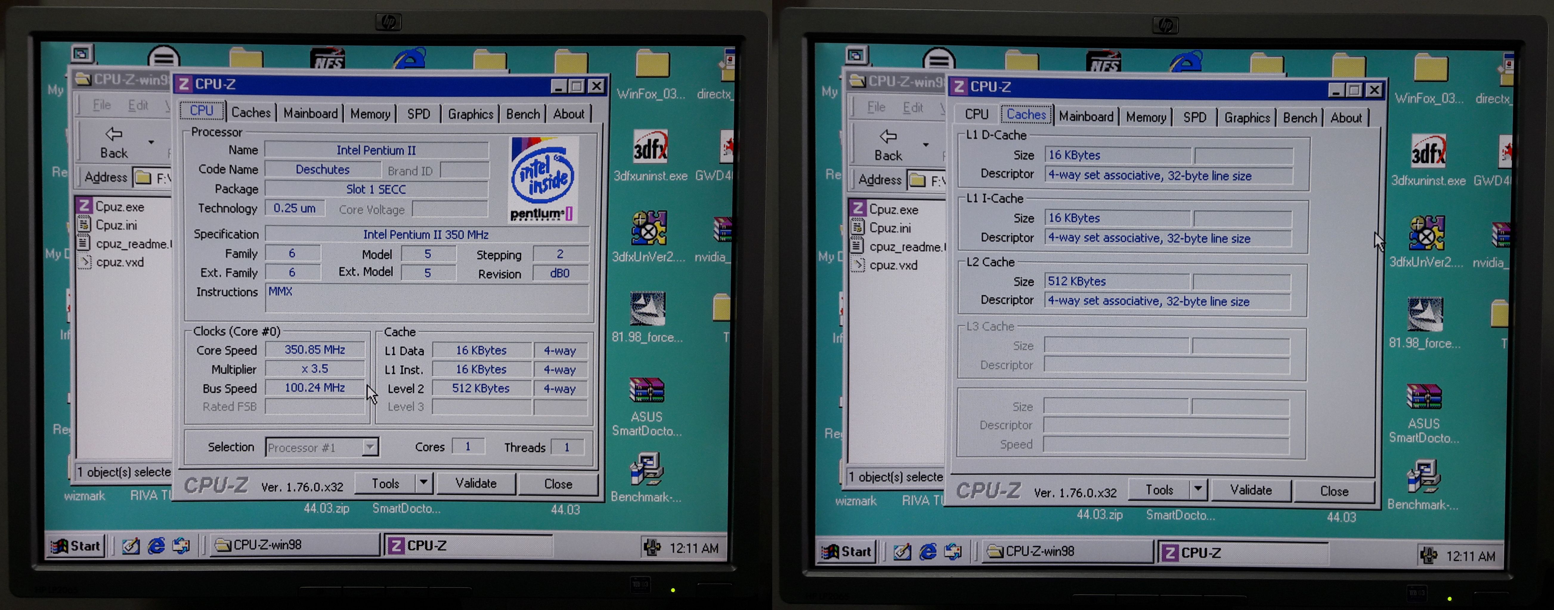Click 350.85 MHz Core Speed value
This screenshot has height=610, width=1554.
(x=315, y=349)
